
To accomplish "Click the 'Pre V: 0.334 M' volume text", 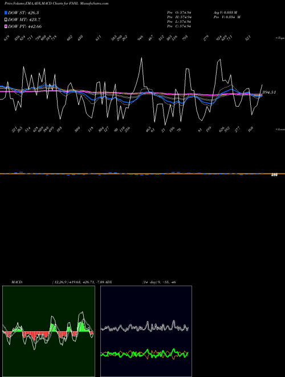I will [x=227, y=17].
